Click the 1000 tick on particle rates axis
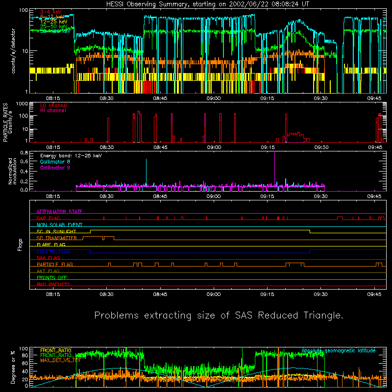Image resolution: width=392 pixels, height=392 pixels. click(22, 104)
